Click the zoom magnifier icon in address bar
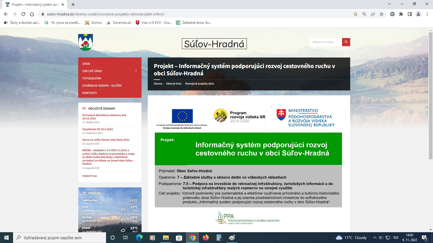 (x=364, y=14)
